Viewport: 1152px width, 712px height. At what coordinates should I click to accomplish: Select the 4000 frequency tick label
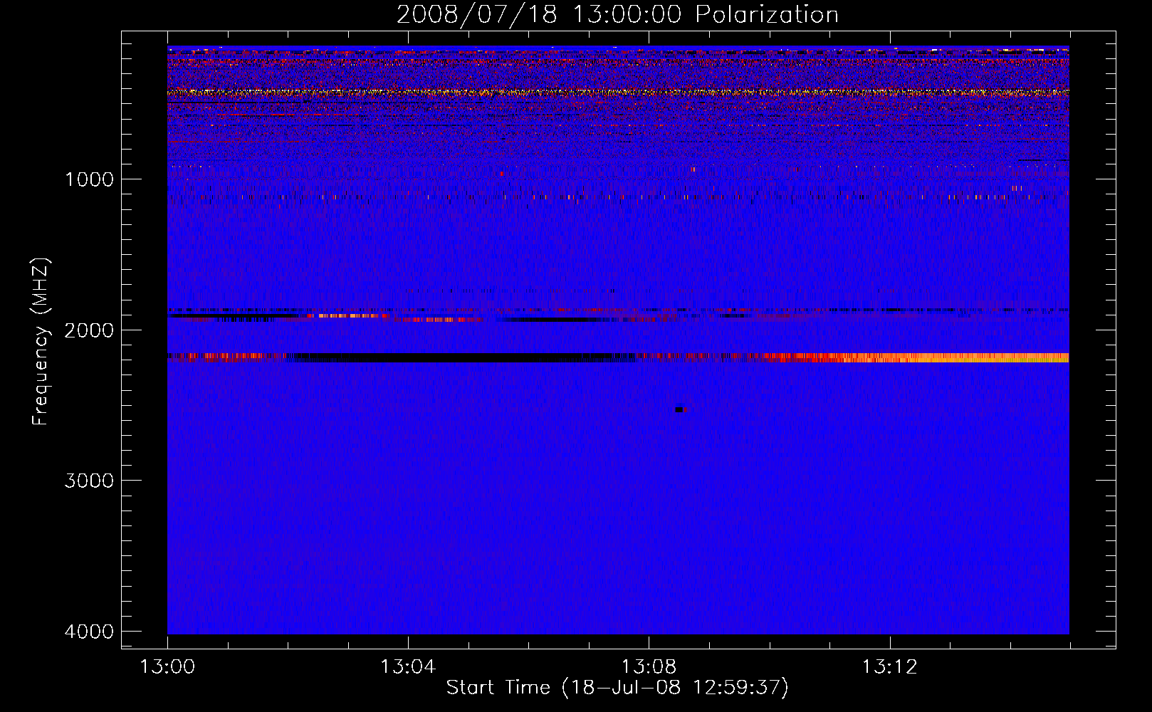(x=89, y=632)
